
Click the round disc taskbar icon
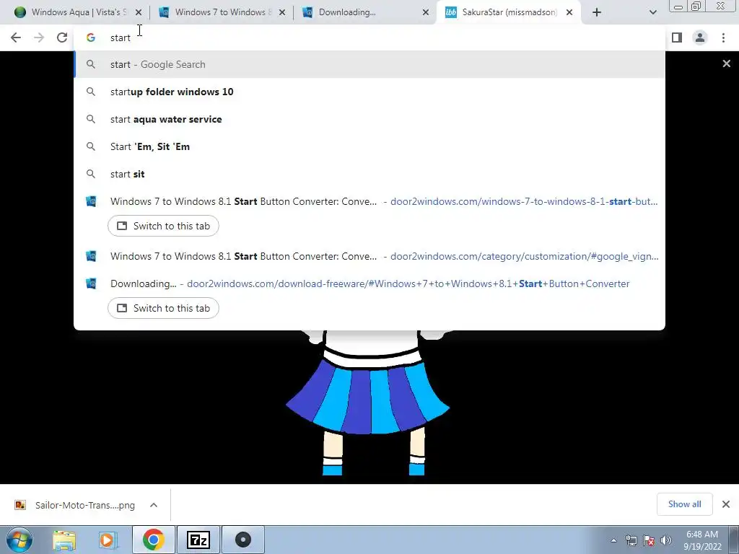pos(242,540)
